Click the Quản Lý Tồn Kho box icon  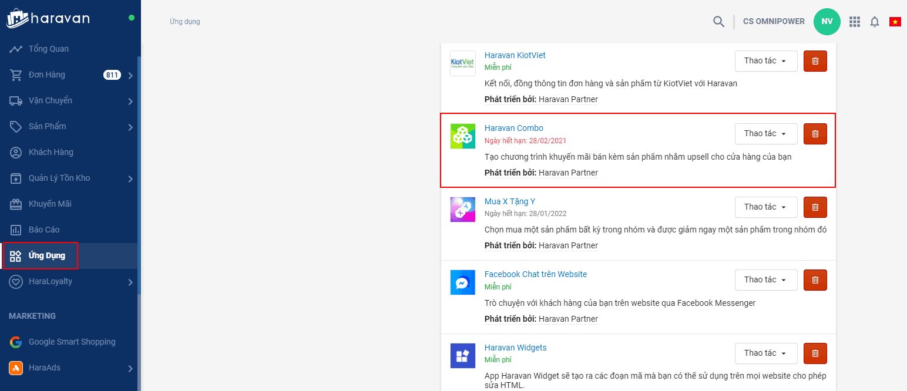[x=16, y=178]
